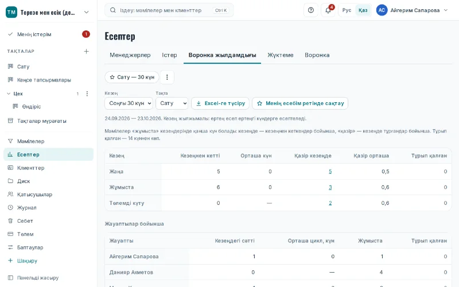
Task: Click the ТМ workspace logo
Action: (11, 12)
